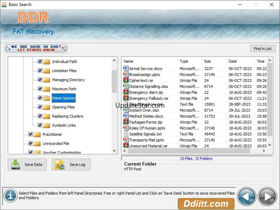The image size is (280, 210).
Task: Toggle the Maximum Path checkbox
Action: click(40, 89)
